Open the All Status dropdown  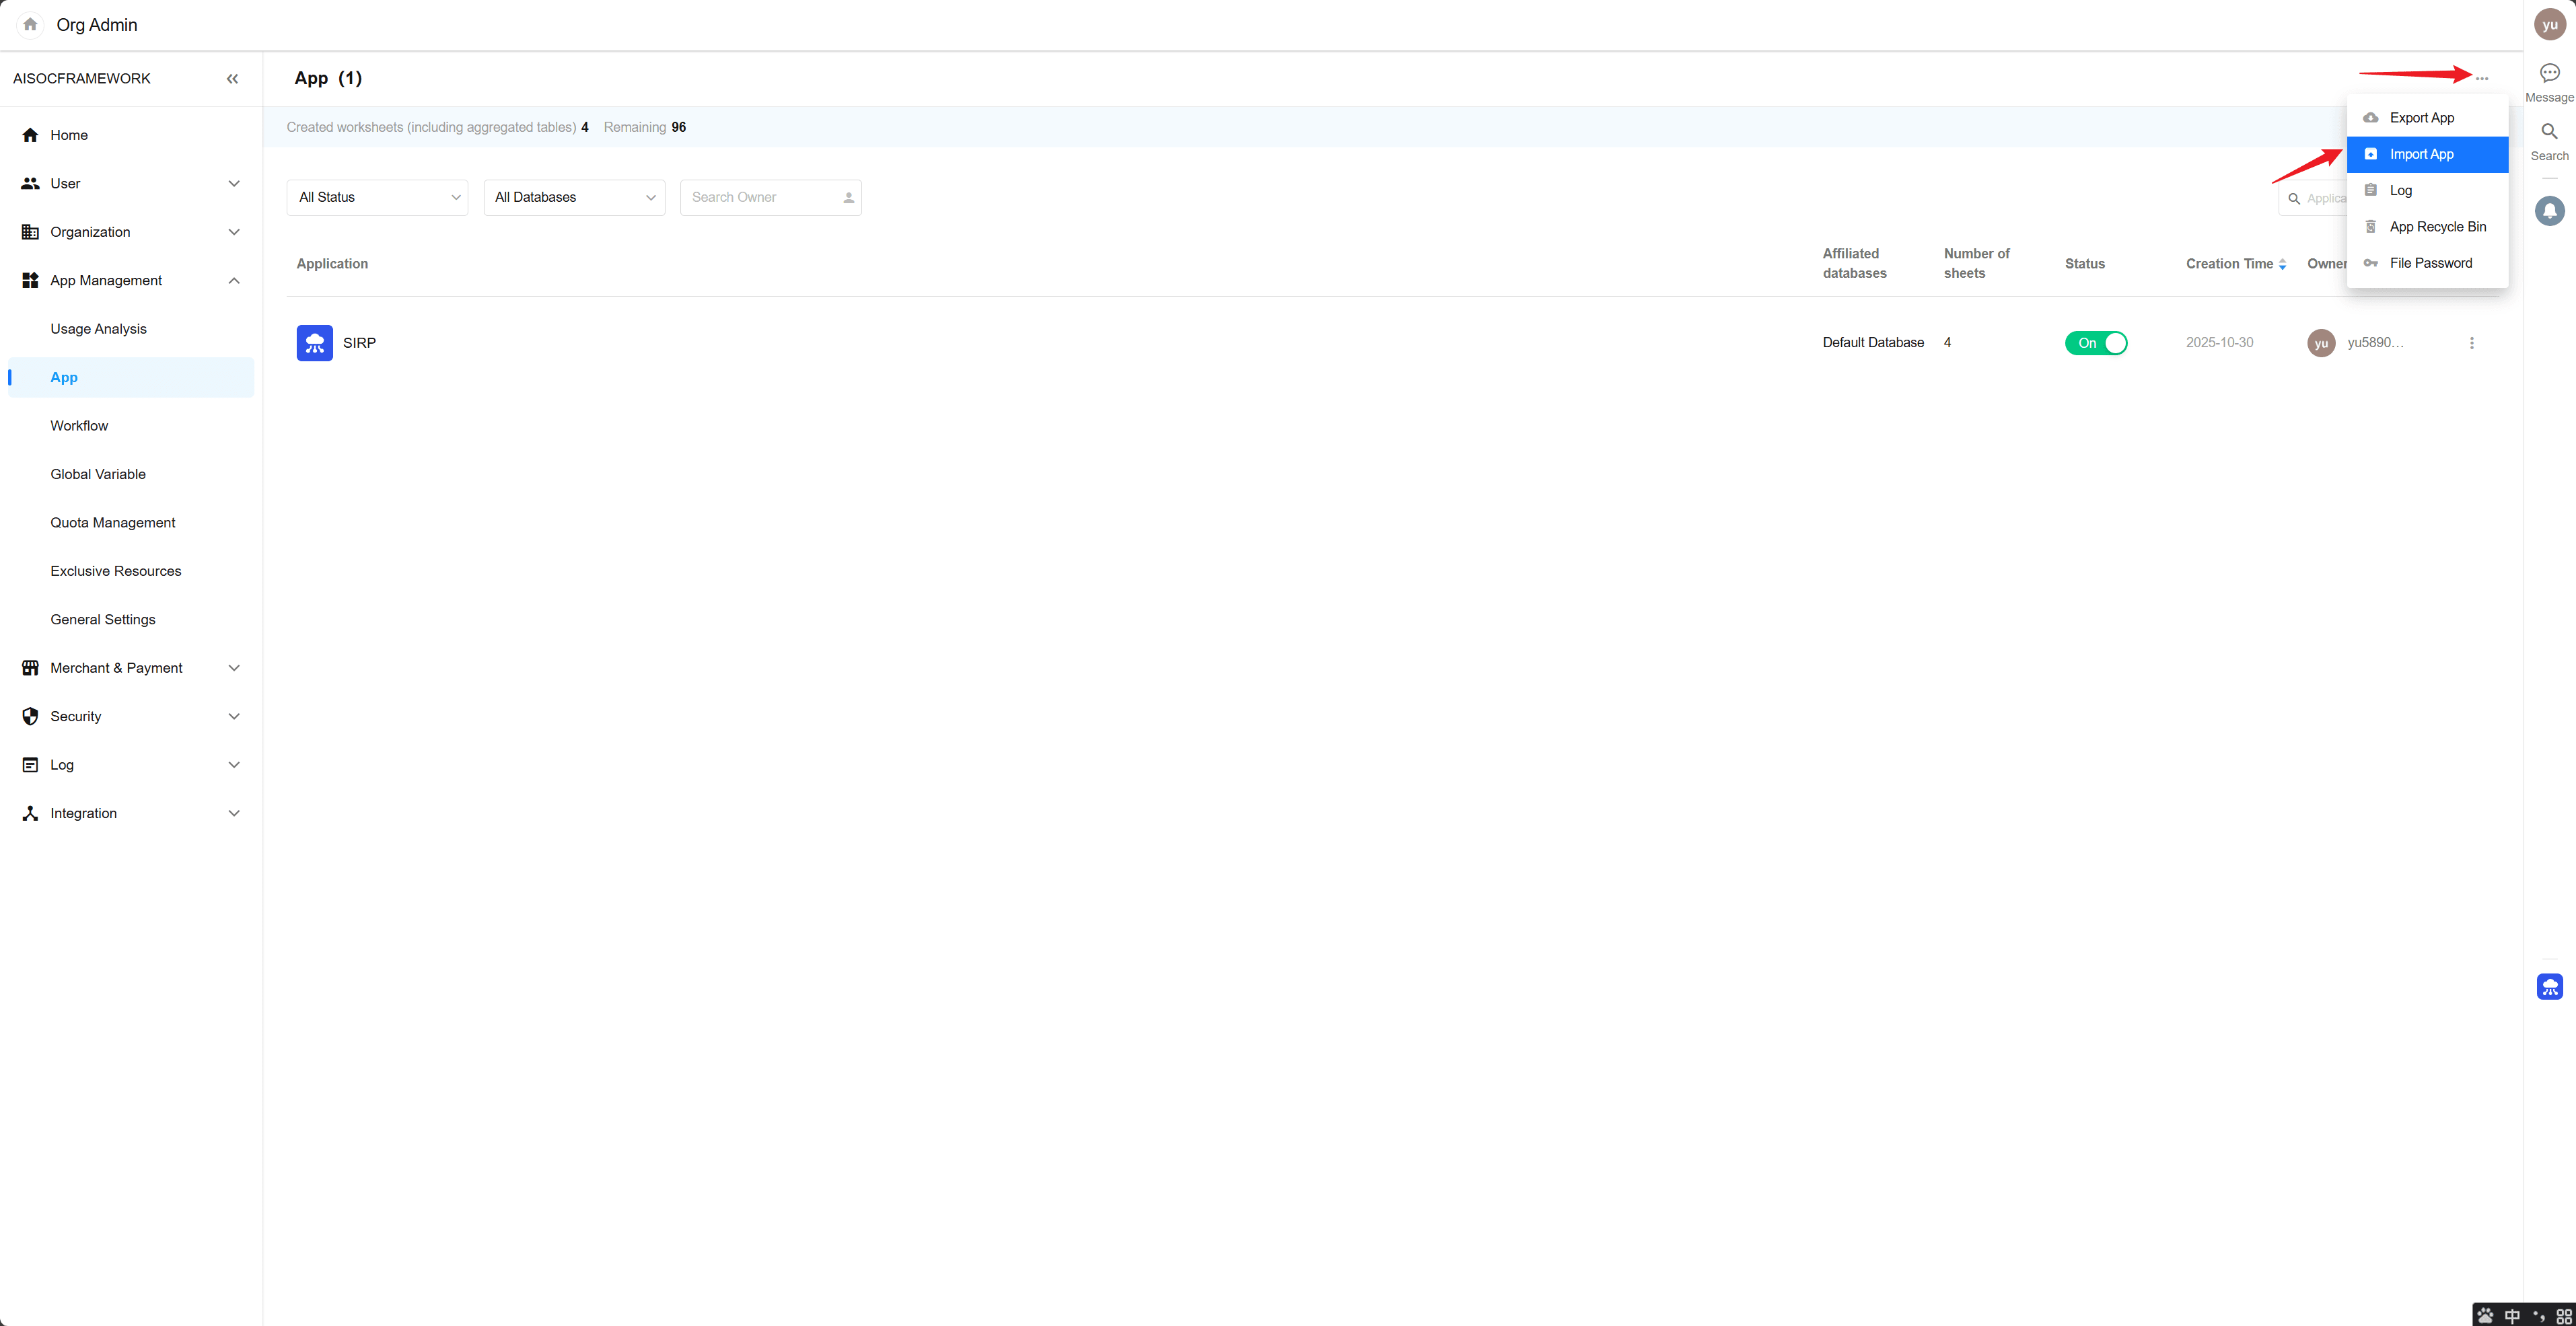pyautogui.click(x=377, y=198)
